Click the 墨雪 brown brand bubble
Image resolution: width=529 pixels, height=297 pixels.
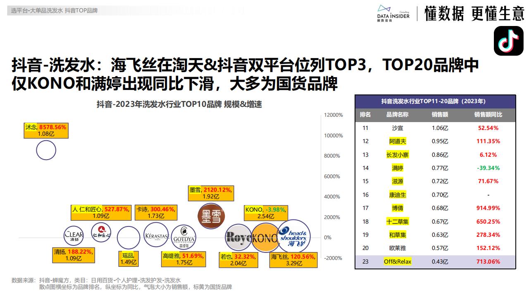211,217
